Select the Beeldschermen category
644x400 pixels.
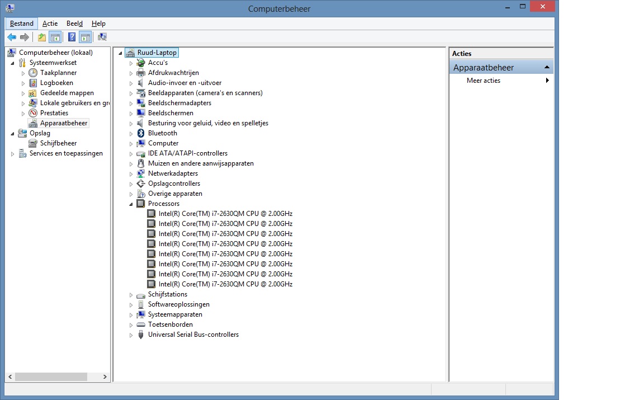pos(171,113)
